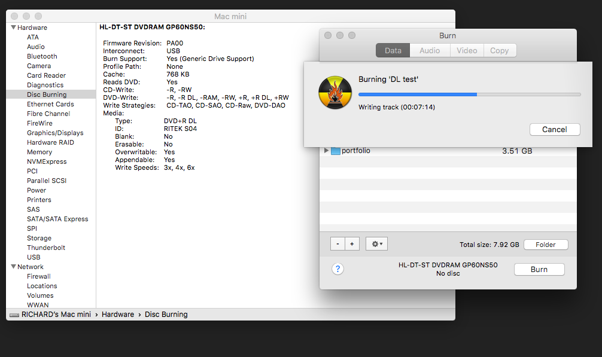Select Disc Burning in sidebar
This screenshot has height=357, width=602.
click(47, 94)
